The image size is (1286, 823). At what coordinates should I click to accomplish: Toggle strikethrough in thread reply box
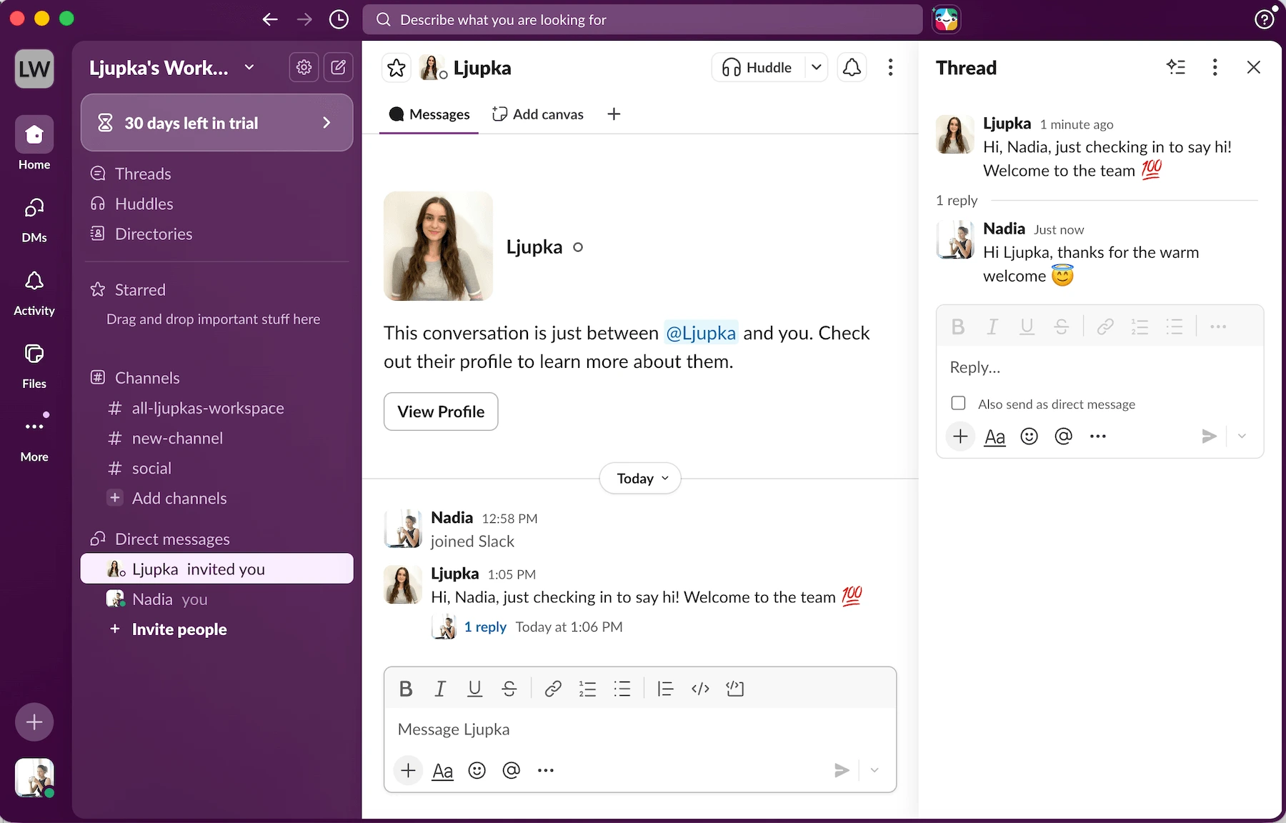coord(1062,327)
